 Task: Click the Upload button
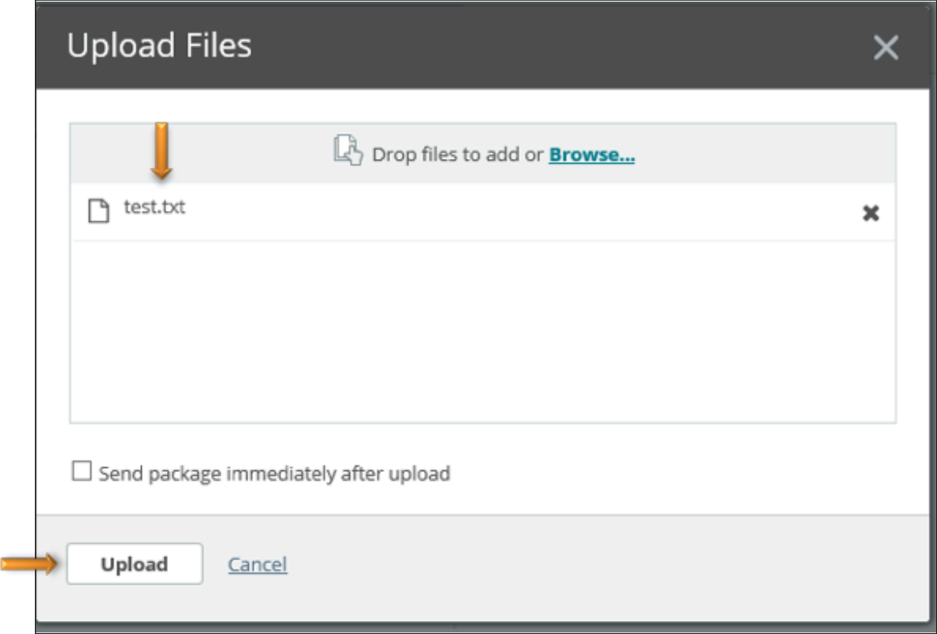[x=135, y=563]
